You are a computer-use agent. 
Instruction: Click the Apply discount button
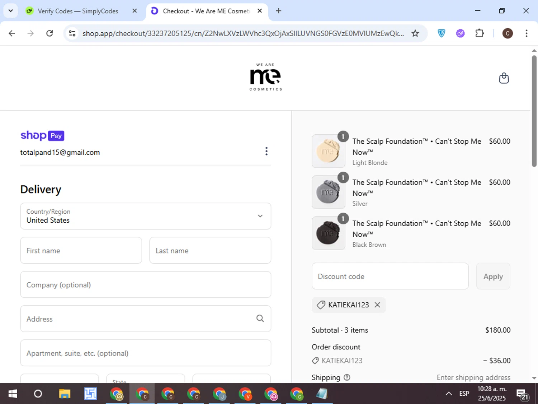point(493,276)
